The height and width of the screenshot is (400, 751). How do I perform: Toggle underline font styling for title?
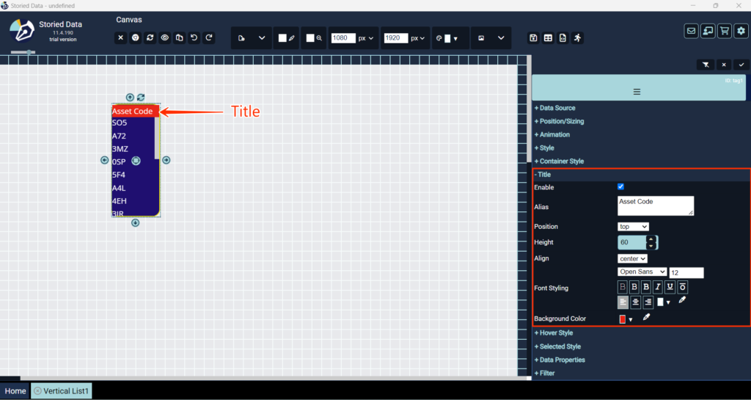670,287
